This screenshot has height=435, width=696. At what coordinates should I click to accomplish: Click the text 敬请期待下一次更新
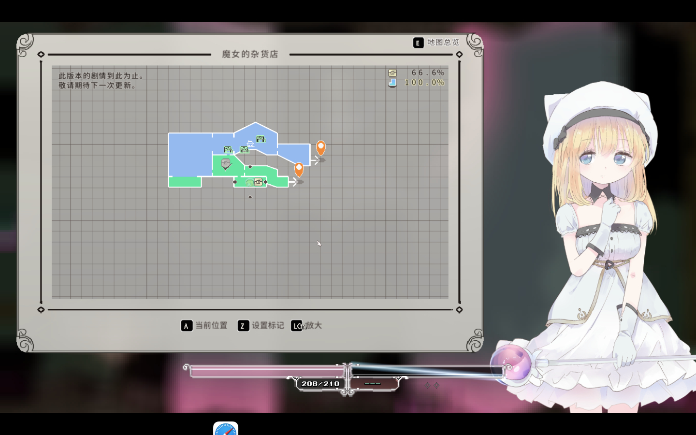click(97, 86)
